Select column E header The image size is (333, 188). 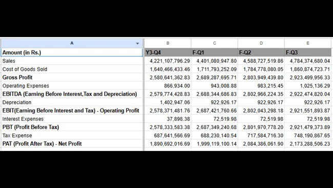tap(308, 43)
